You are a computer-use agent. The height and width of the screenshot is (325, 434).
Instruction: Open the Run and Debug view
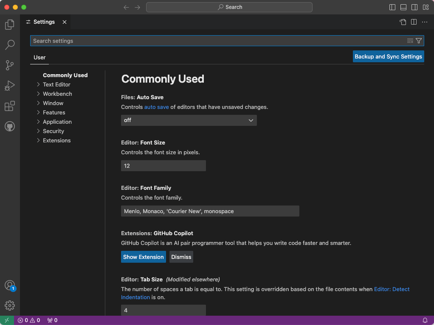click(x=9, y=86)
